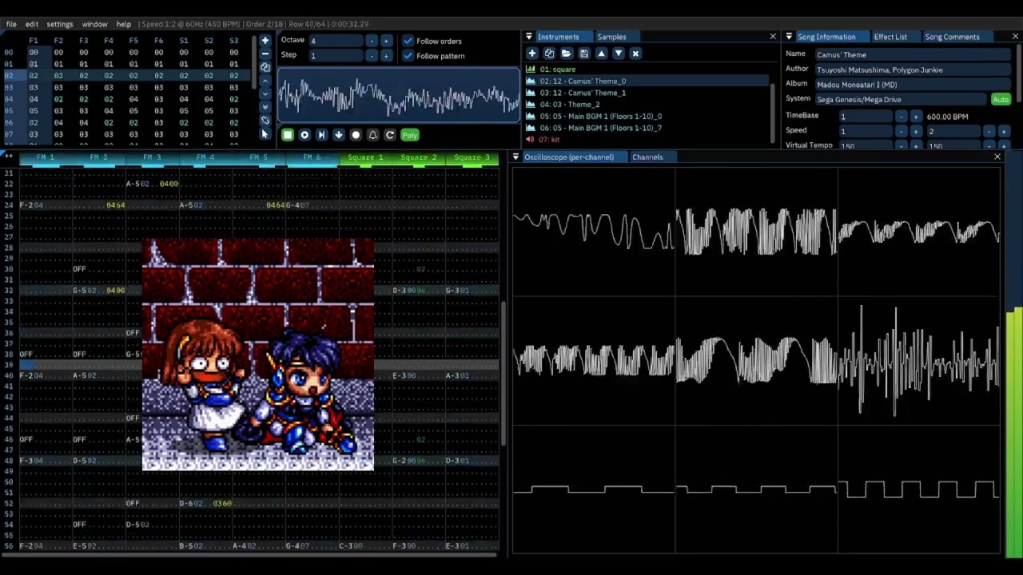Play the song from the start
This screenshot has height=575, width=1023.
(x=305, y=135)
